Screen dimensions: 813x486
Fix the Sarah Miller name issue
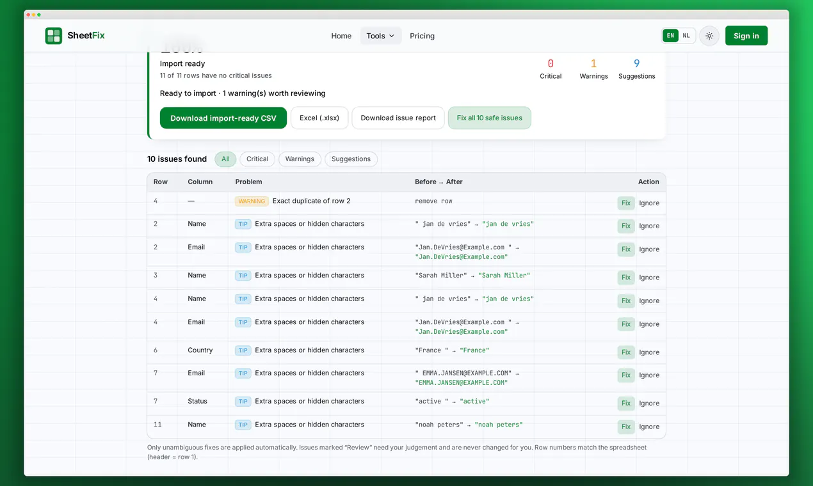(626, 278)
